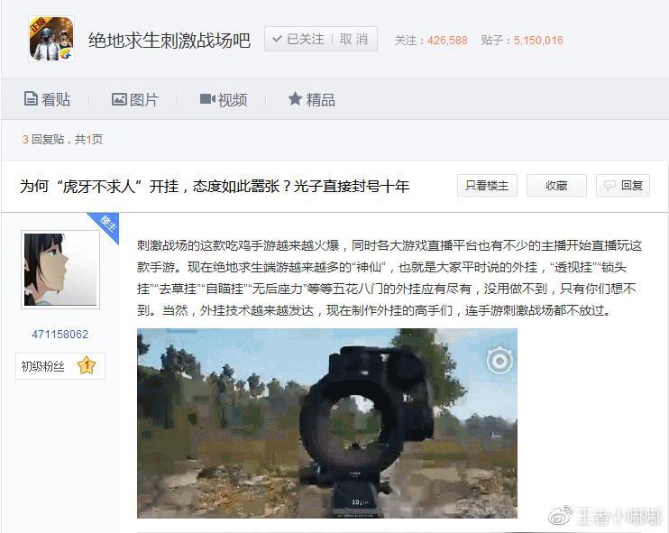
Task: Open the 绝地求生刺激战场吧 forum logo
Action: point(51,39)
